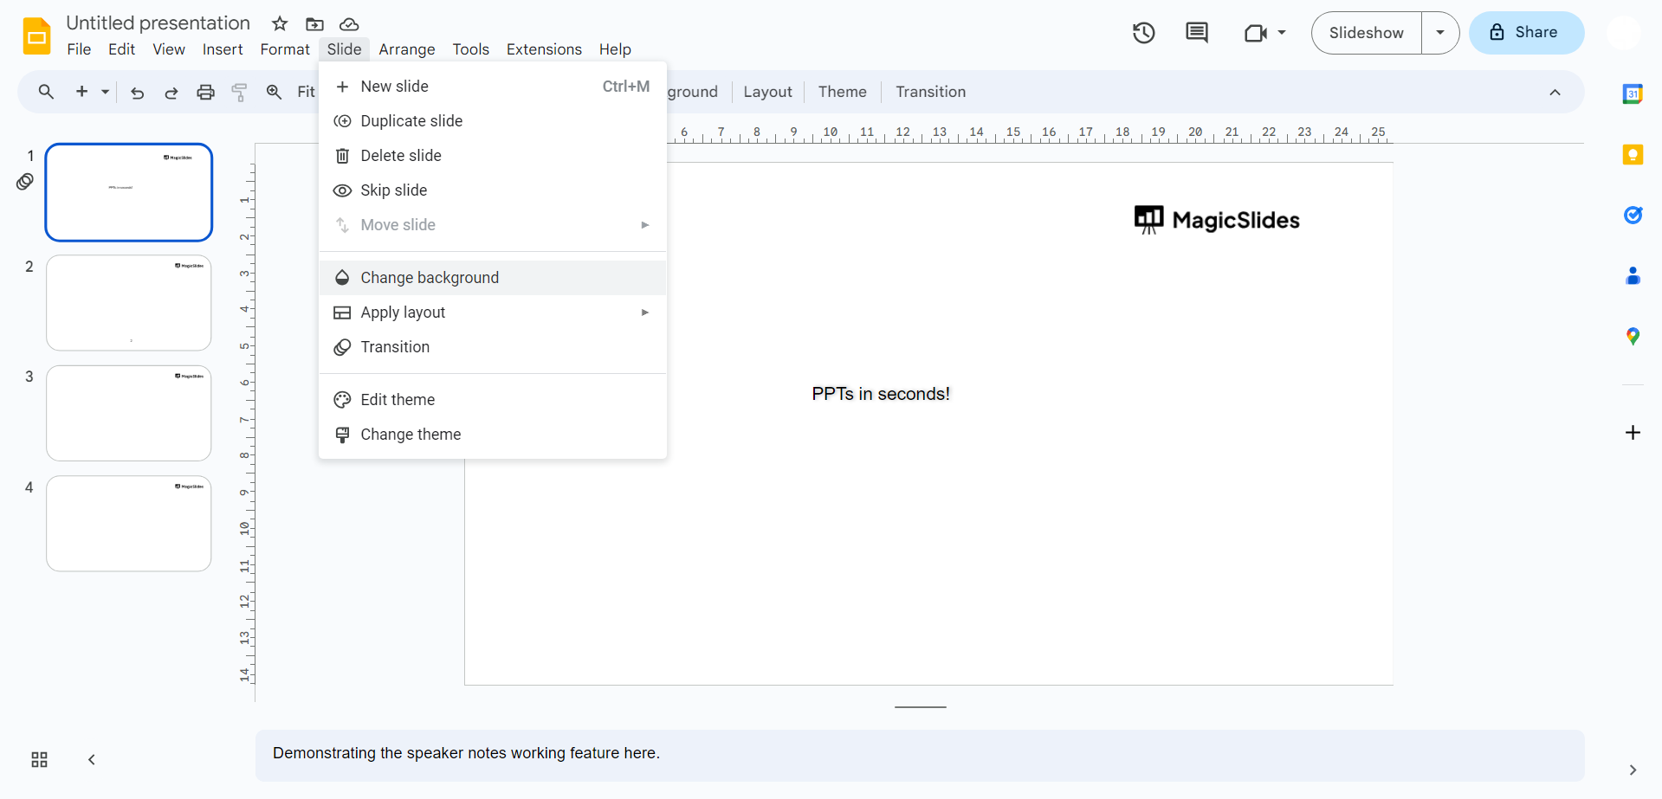
Task: Redo the last action
Action: [x=171, y=92]
